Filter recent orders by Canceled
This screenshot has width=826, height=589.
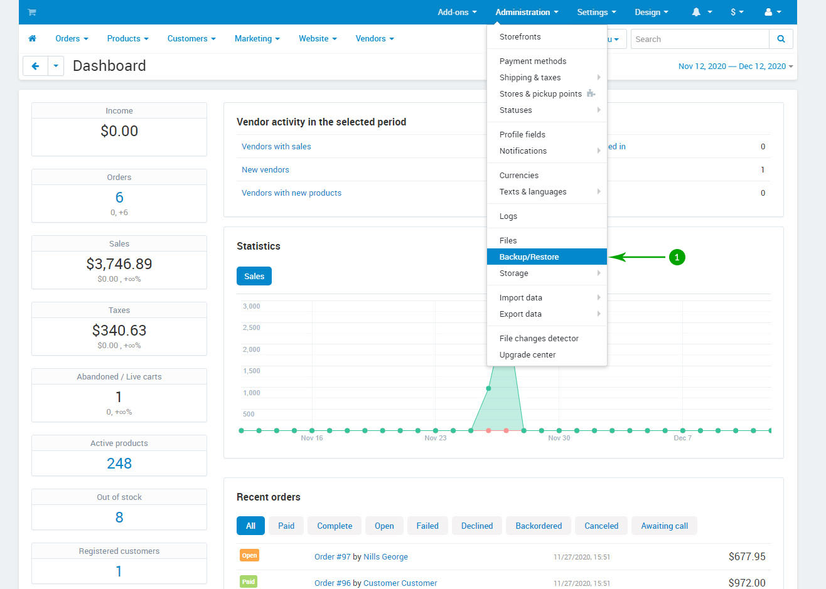click(601, 526)
